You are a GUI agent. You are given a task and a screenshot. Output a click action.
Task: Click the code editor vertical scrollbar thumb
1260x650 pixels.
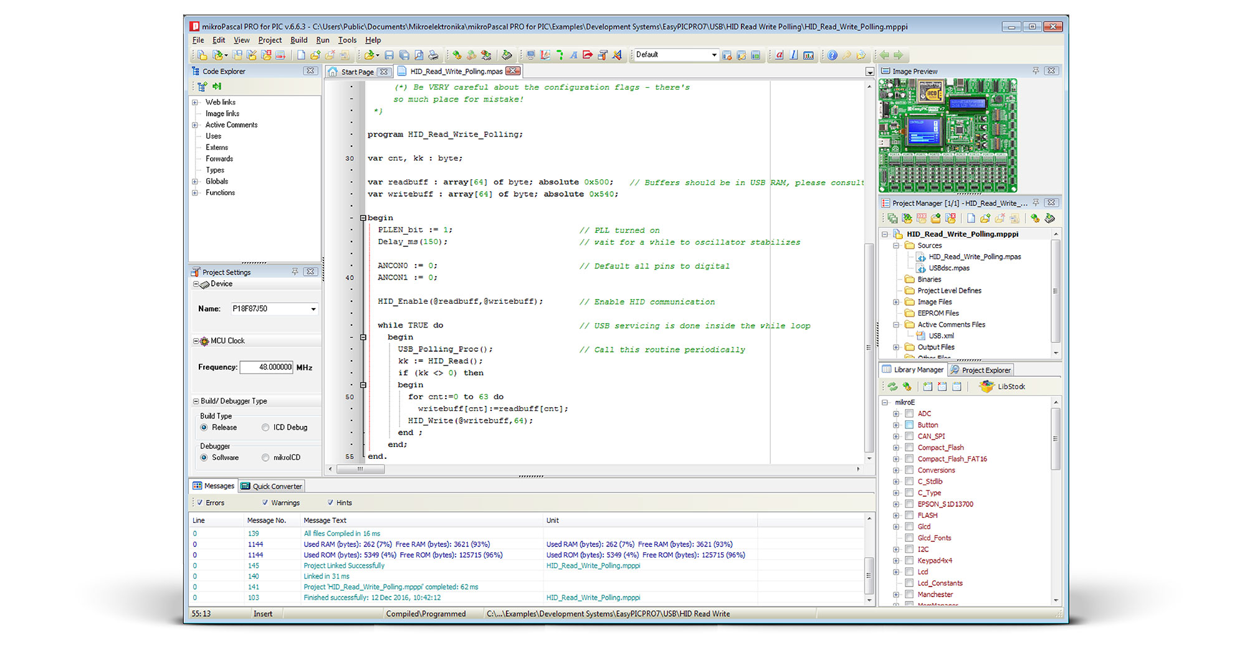click(x=869, y=347)
